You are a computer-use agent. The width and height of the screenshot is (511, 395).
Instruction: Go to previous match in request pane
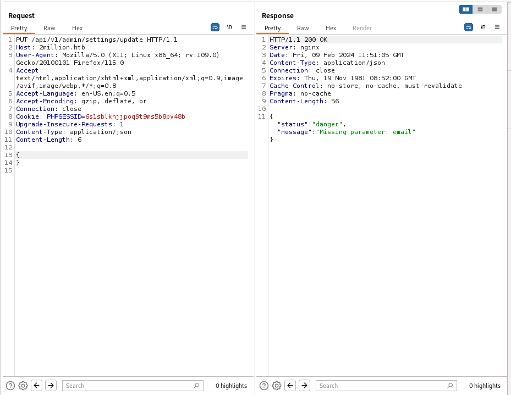tap(37, 386)
